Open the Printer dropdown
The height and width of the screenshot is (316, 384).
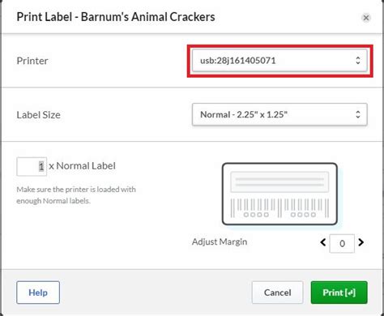(x=279, y=60)
